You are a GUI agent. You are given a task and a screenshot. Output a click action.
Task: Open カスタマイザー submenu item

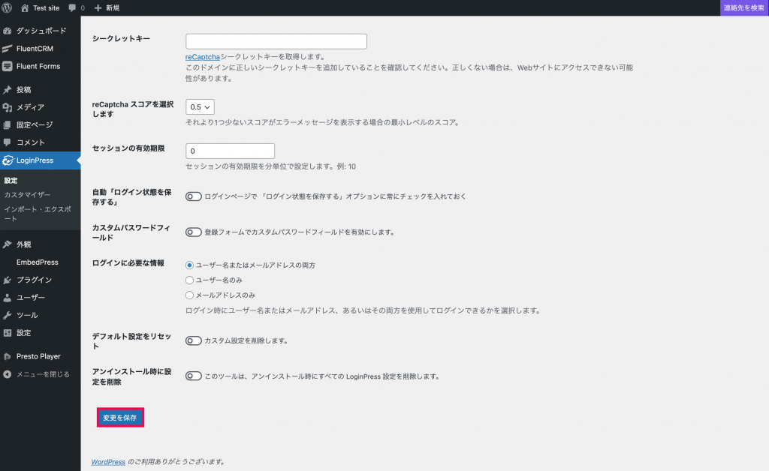(28, 194)
